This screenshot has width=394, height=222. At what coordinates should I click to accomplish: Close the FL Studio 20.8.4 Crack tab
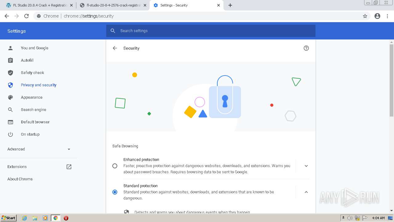(x=71, y=5)
